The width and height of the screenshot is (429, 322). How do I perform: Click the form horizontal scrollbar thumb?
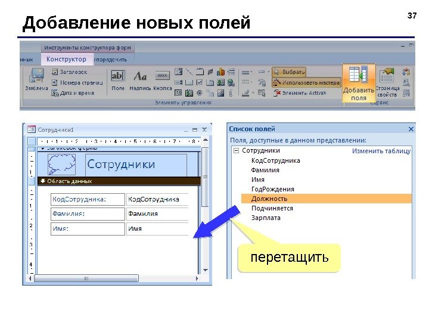tap(86, 278)
